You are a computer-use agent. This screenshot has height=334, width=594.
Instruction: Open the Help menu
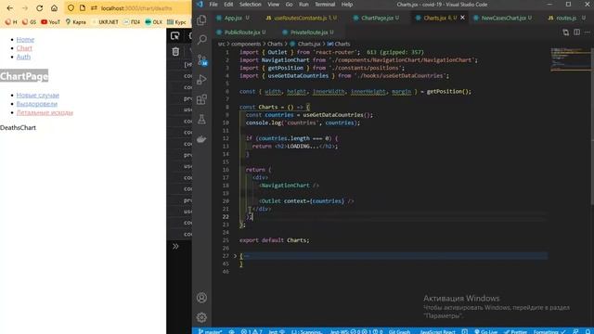pos(347,4)
